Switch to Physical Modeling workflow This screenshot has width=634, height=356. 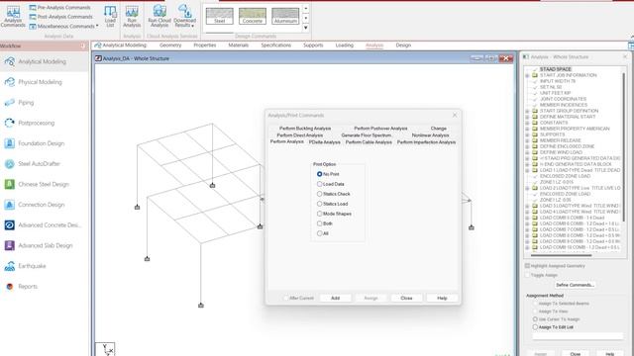(x=40, y=82)
